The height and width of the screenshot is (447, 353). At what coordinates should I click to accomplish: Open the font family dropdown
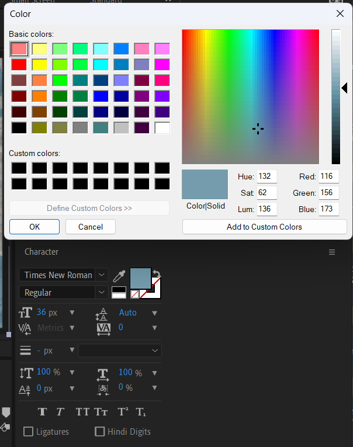click(x=102, y=275)
